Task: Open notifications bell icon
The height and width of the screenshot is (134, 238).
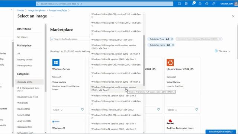Action: [193, 3]
